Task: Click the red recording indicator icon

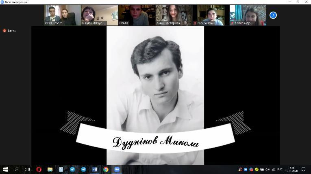Action: pos(5,31)
